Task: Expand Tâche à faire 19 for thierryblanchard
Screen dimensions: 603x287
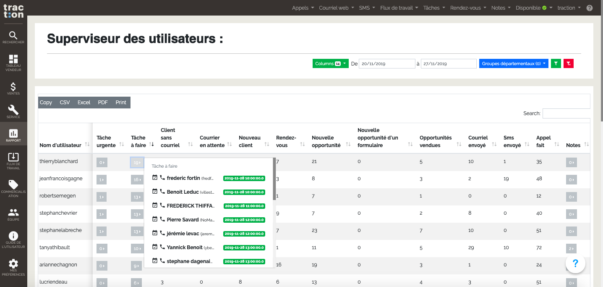Action: pos(137,163)
